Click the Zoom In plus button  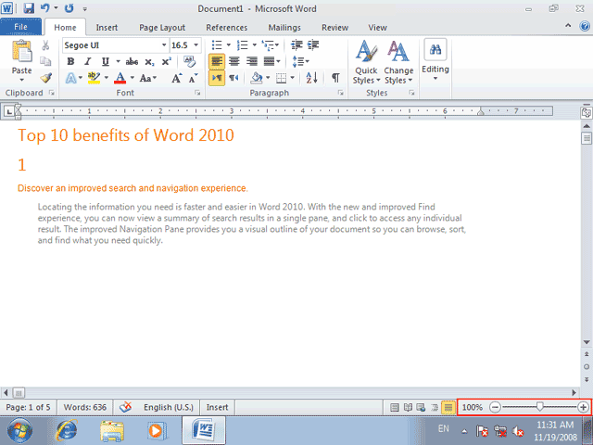coord(583,408)
